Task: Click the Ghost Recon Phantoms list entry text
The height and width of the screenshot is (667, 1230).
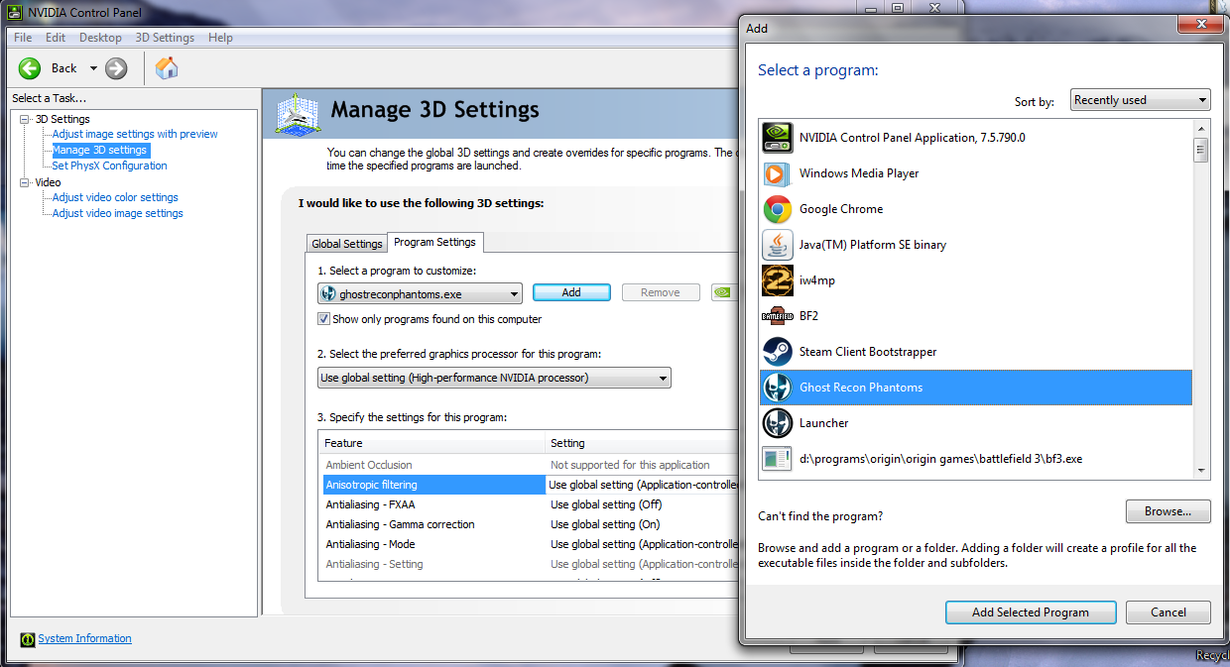Action: (x=861, y=388)
